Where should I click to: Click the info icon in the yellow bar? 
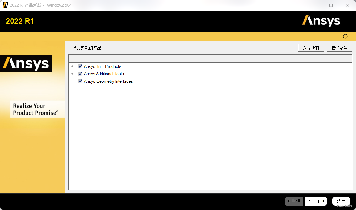[345, 36]
